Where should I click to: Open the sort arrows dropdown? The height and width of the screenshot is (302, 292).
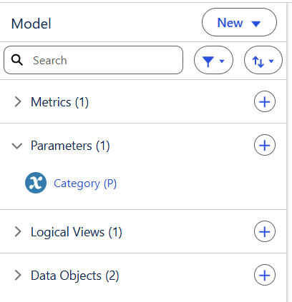pos(263,60)
